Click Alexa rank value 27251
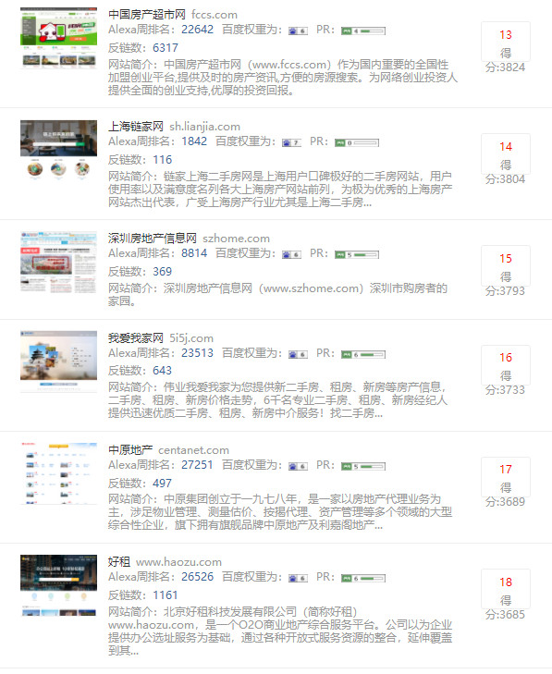Image resolution: width=552 pixels, height=674 pixels. click(x=197, y=465)
